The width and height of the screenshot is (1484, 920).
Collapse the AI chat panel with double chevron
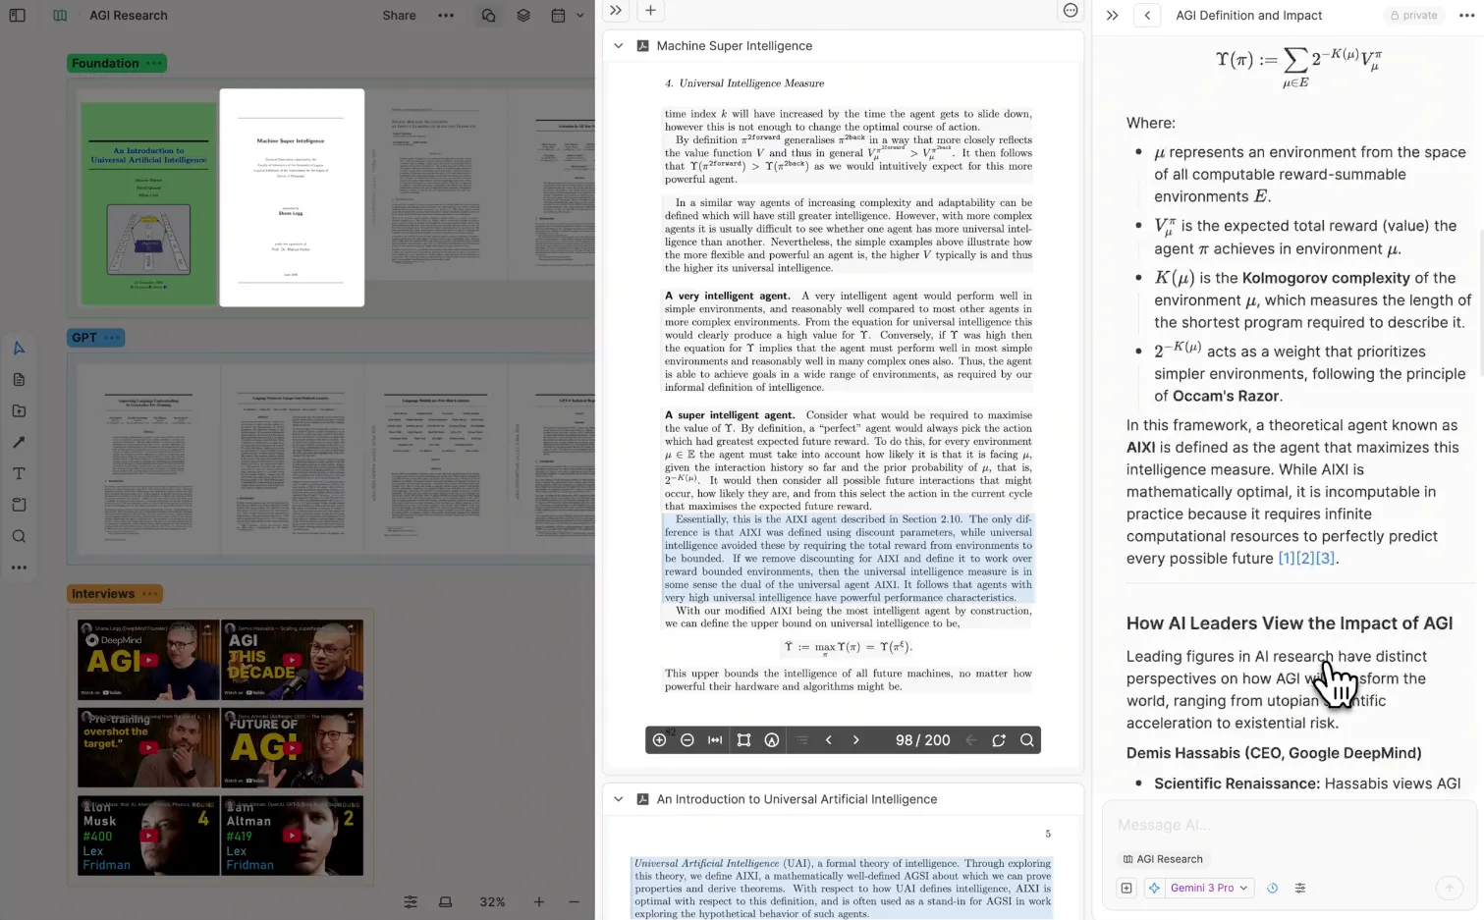1112,16
